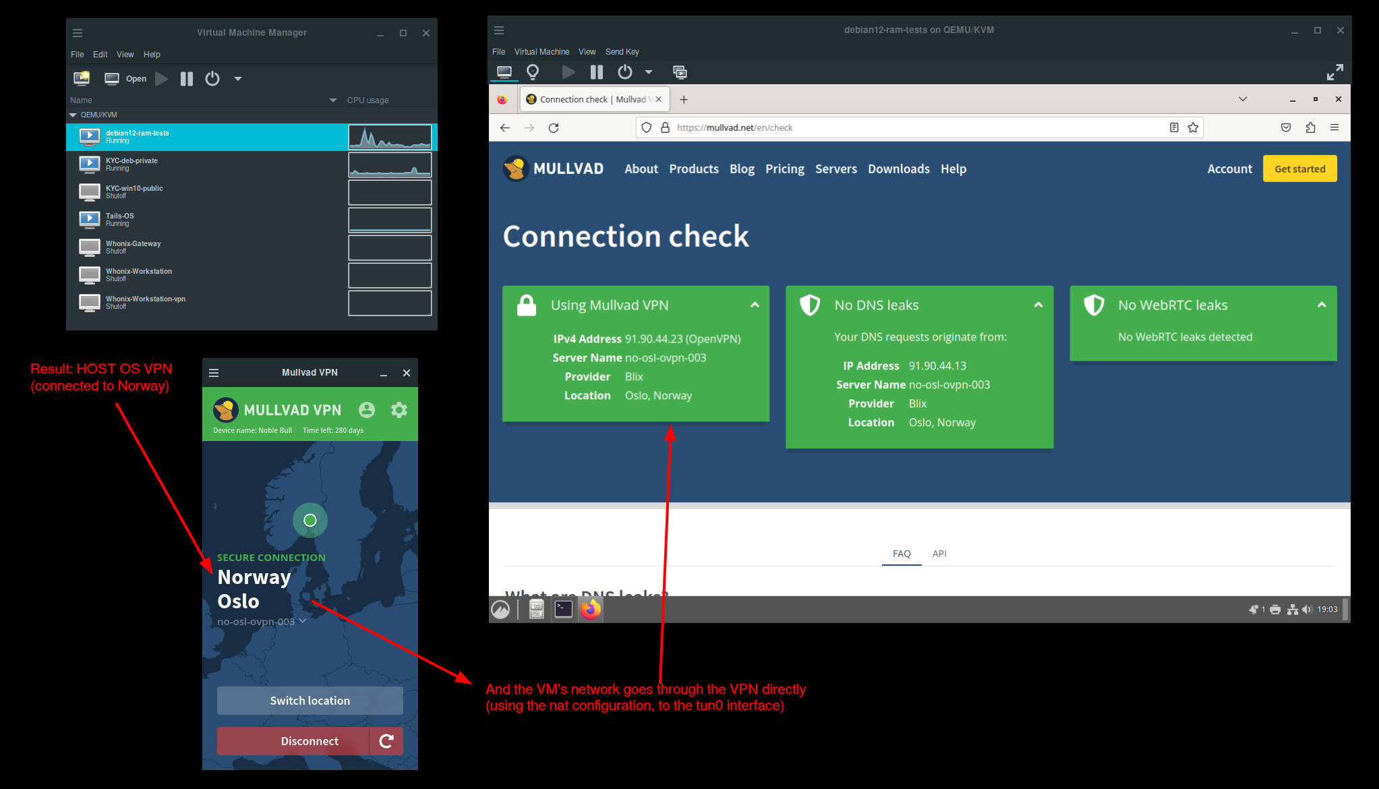Image resolution: width=1379 pixels, height=789 pixels.
Task: Click the Servers link on Mullvad site
Action: 836,169
